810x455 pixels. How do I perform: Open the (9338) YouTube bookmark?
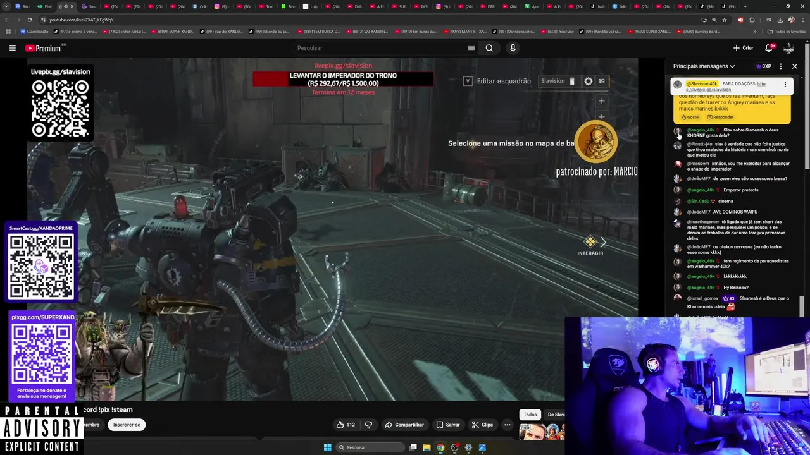[557, 31]
